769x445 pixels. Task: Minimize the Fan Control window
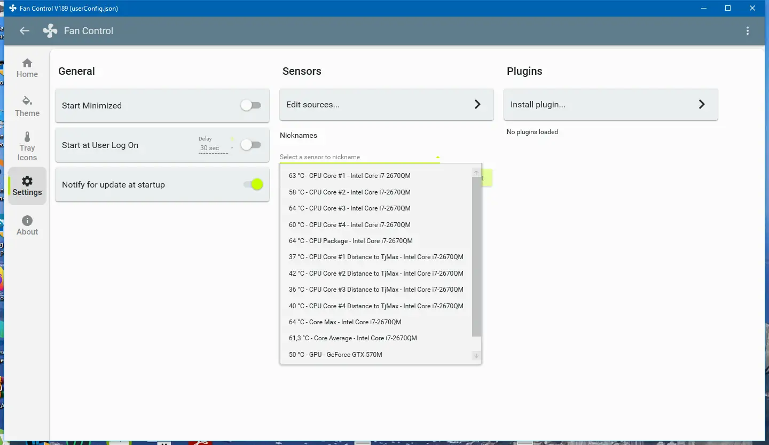pos(703,8)
